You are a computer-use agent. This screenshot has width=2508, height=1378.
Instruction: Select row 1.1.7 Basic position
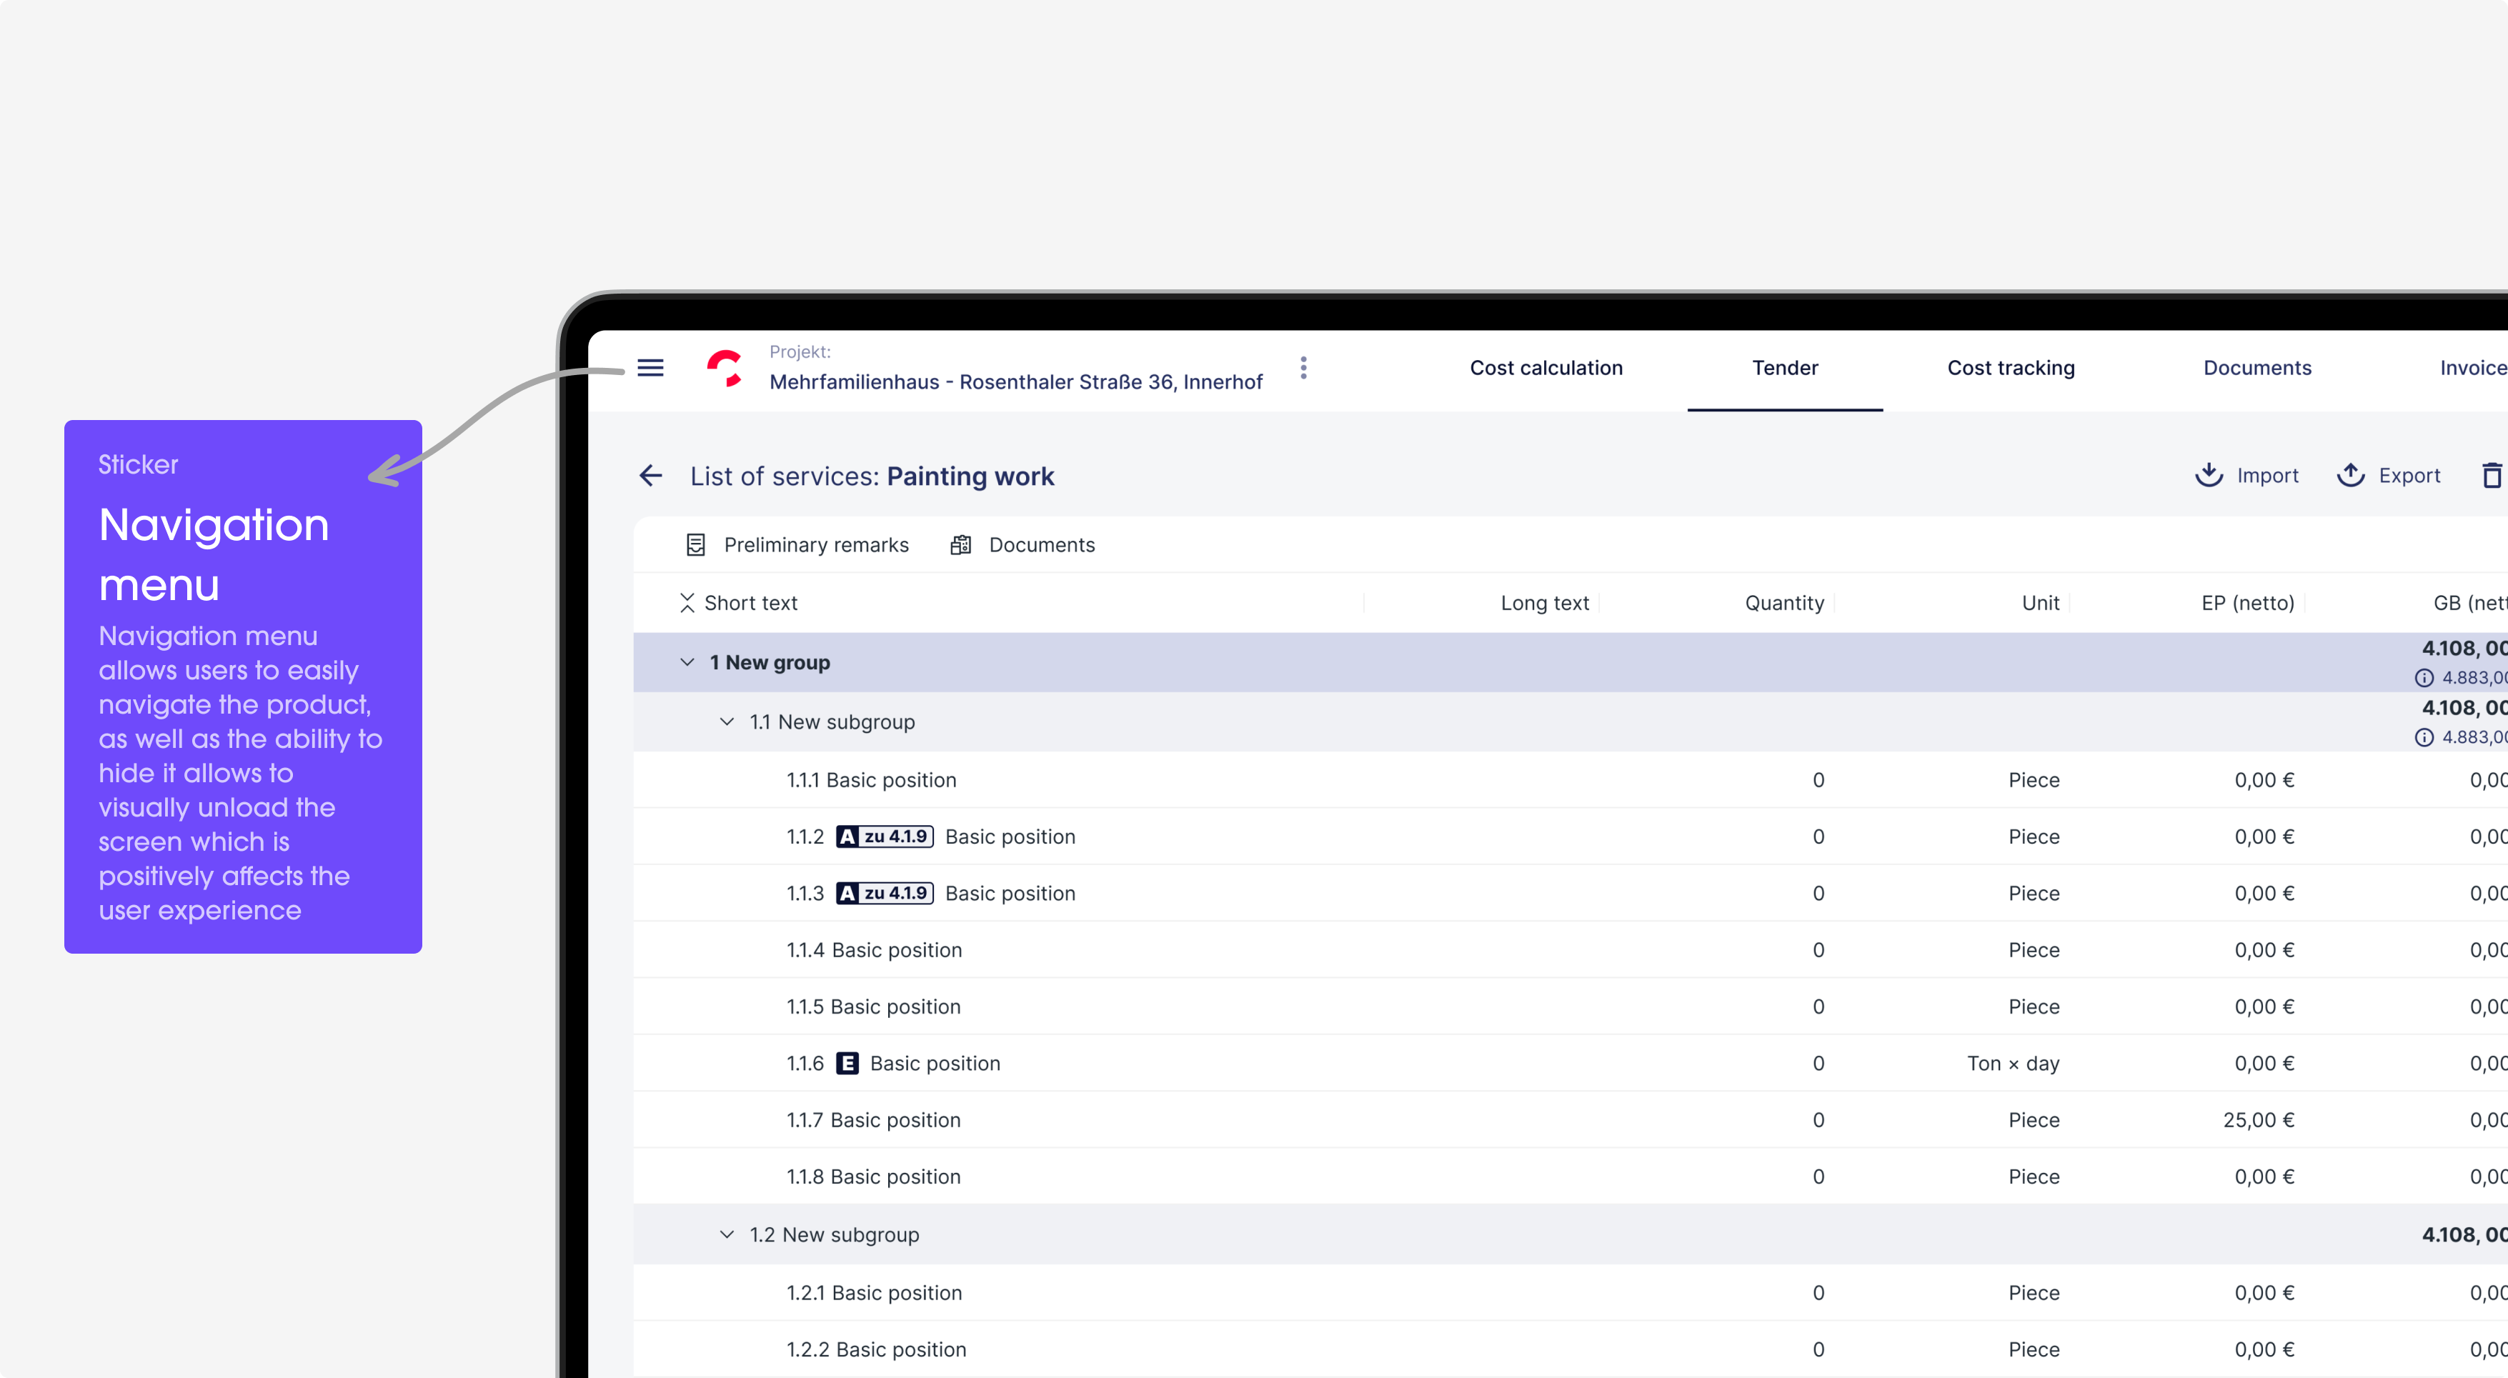tap(1571, 1120)
